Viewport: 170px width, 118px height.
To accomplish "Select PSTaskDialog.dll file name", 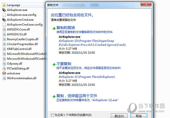I will (18, 69).
